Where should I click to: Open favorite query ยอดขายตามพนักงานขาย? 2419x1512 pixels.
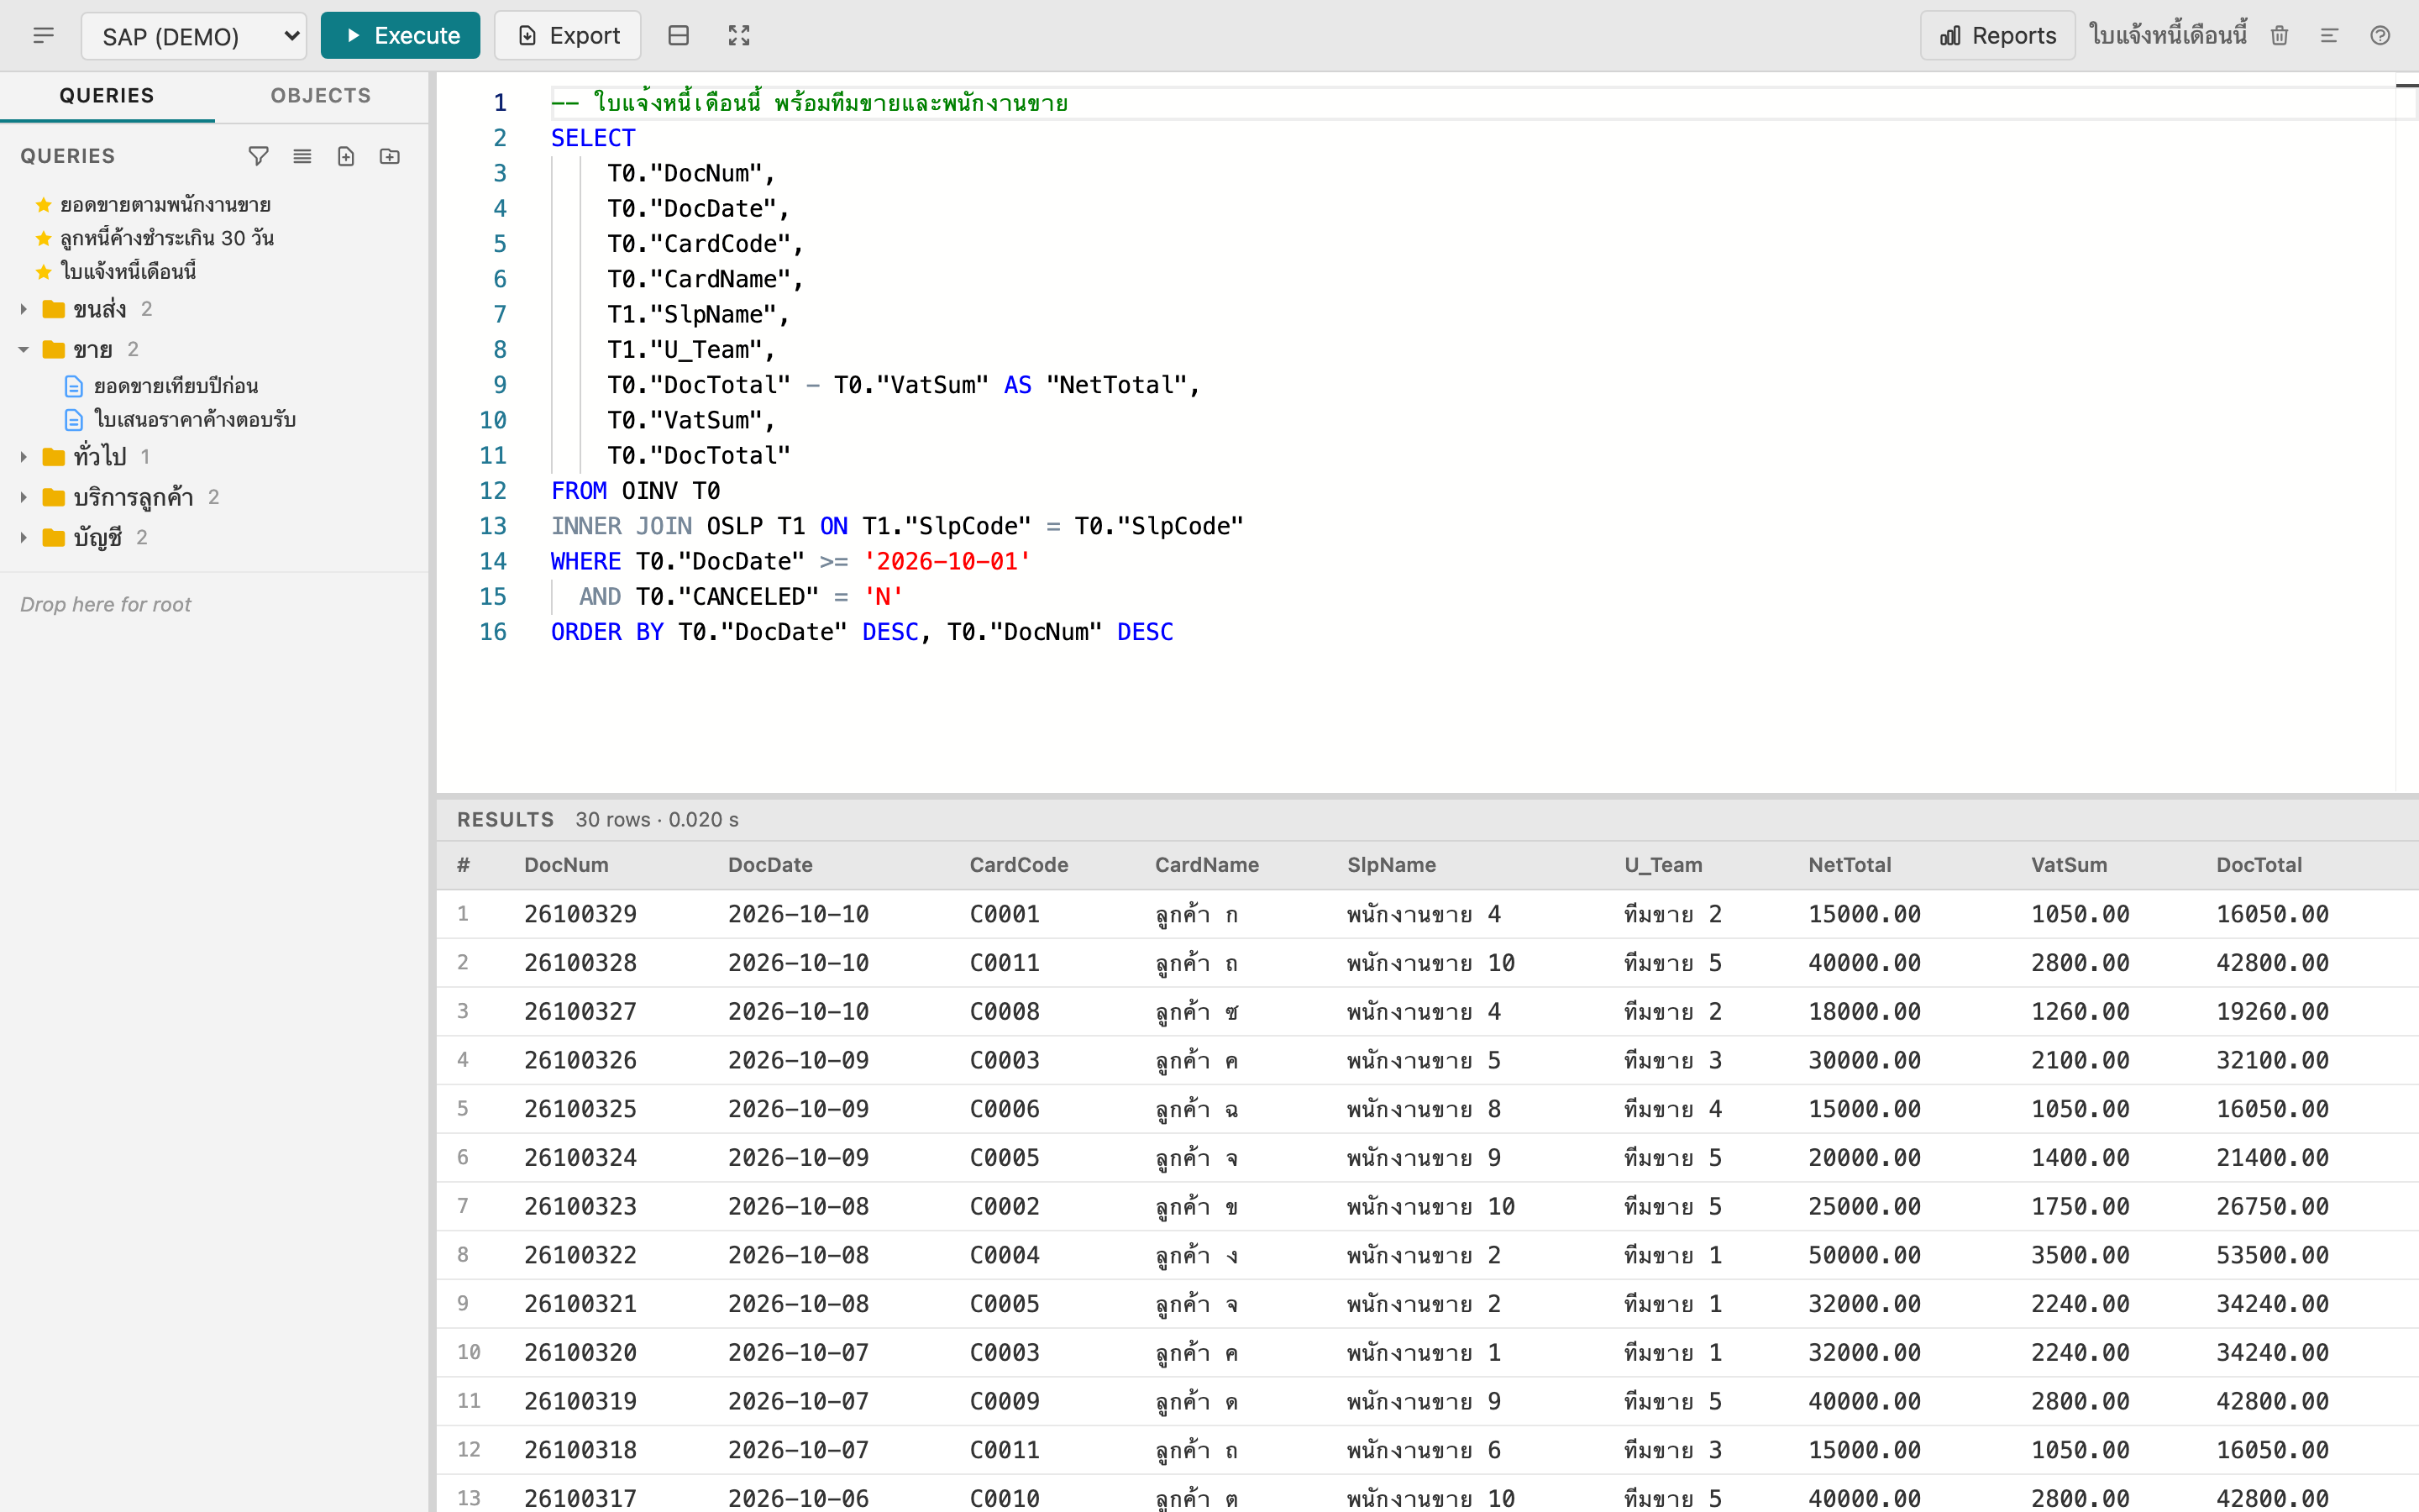pos(166,205)
